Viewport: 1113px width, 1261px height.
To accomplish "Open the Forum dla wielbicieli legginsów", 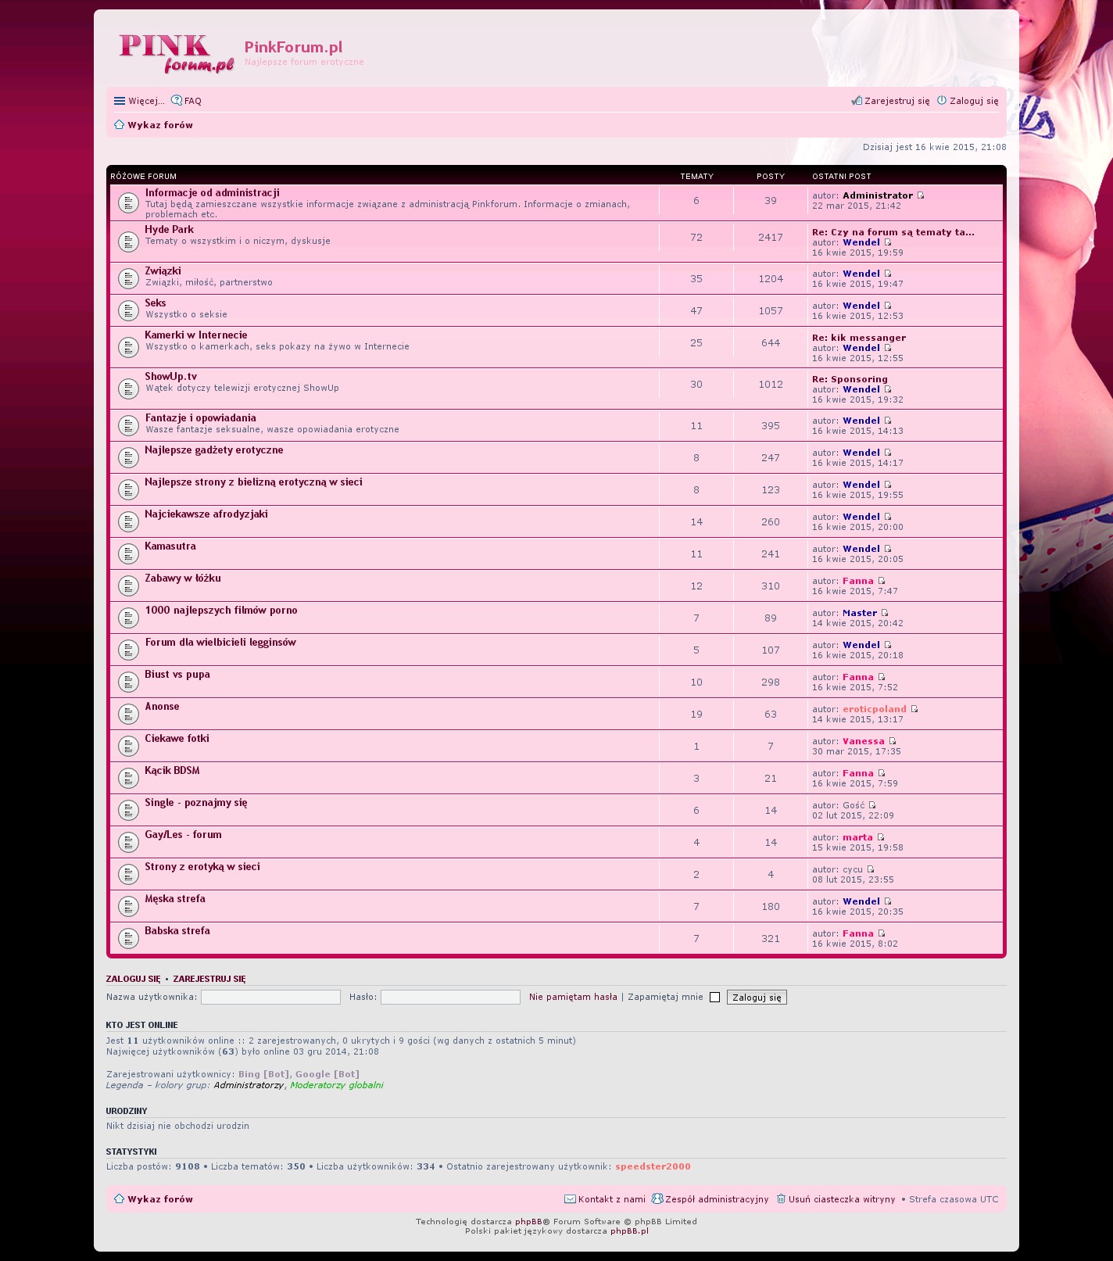I will coord(220,643).
